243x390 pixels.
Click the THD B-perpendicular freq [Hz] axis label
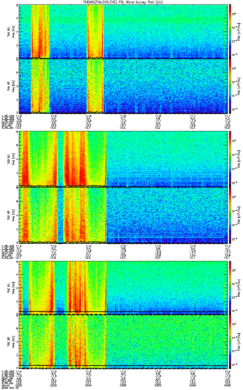pos(13,159)
